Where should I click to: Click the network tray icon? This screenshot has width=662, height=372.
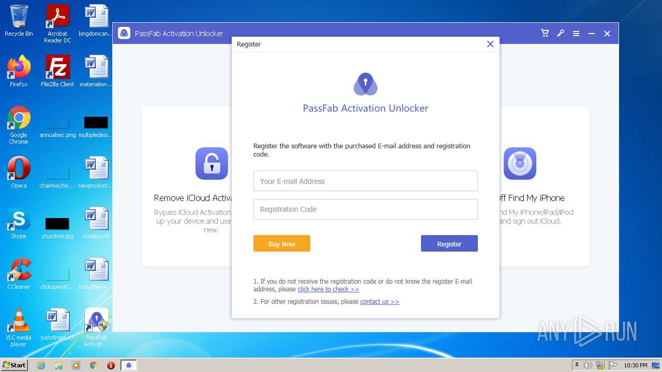click(600, 365)
